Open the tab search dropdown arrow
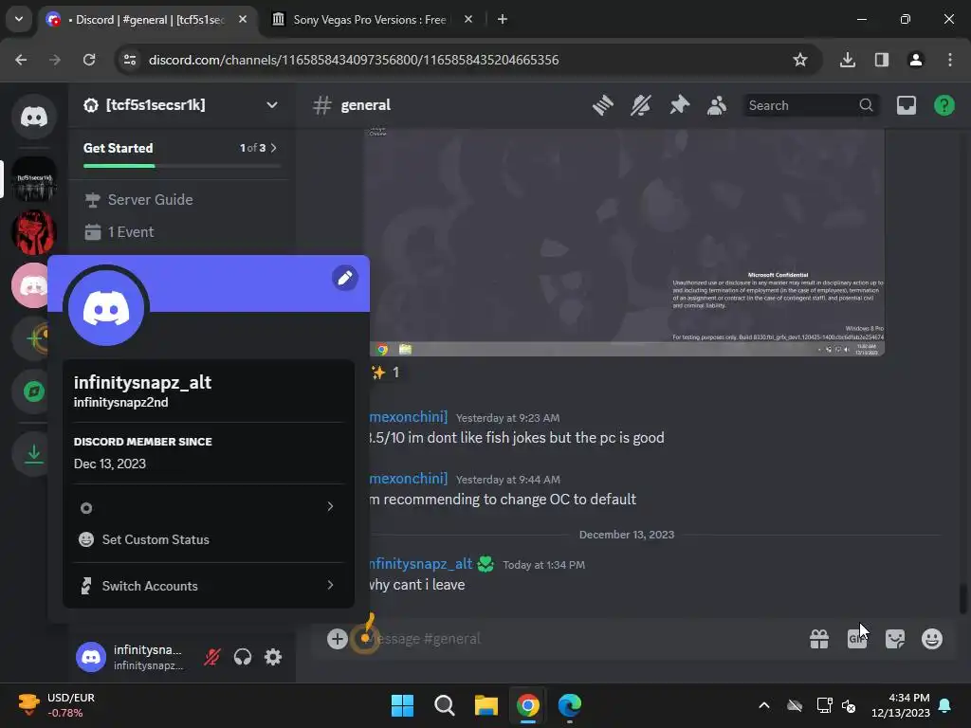Screen dimensions: 971x728 19,19
